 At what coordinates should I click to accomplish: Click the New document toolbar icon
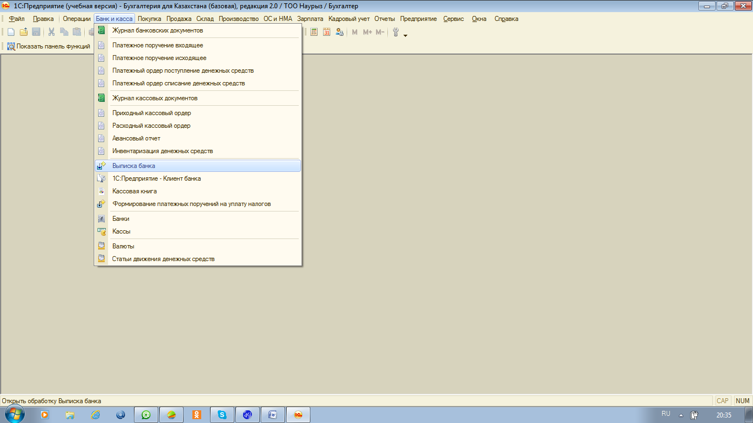11,32
